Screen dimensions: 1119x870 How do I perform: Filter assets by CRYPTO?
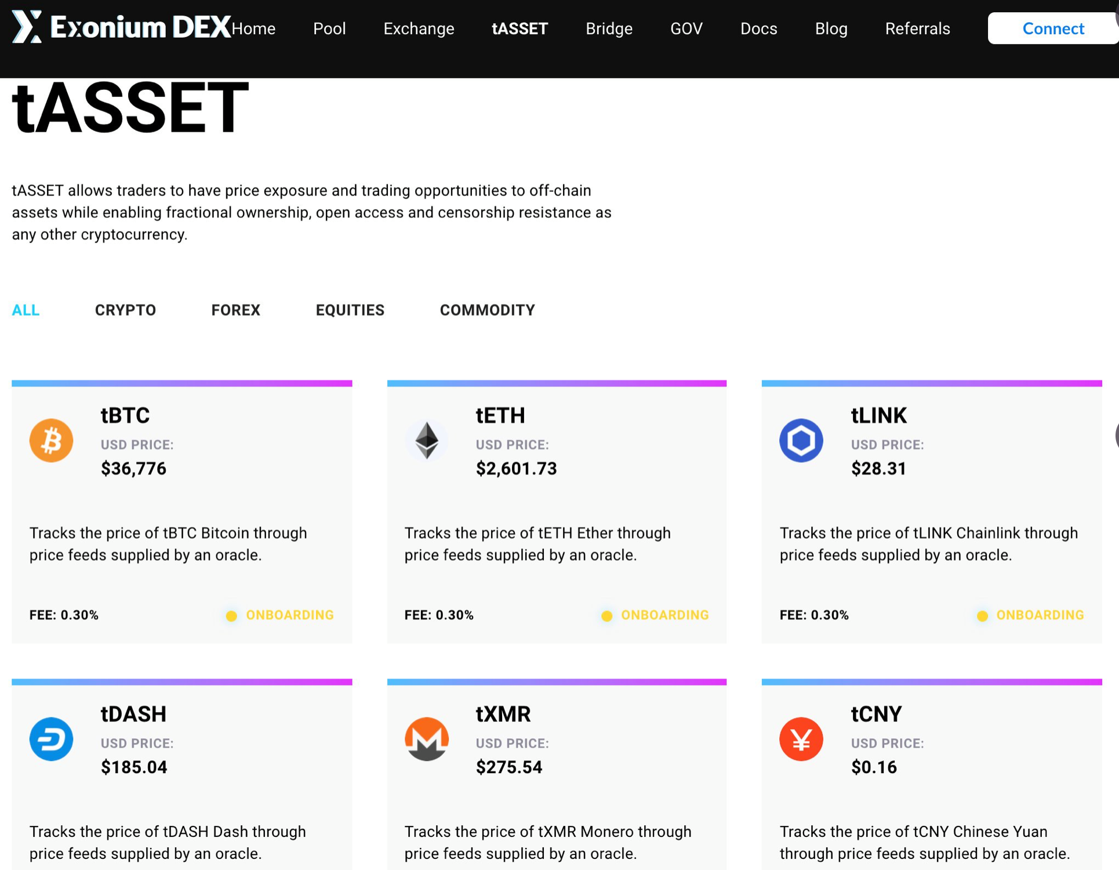(125, 310)
